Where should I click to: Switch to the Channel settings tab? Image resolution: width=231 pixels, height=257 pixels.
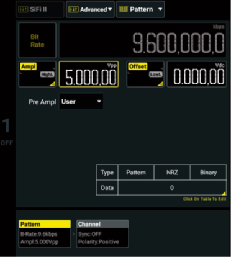tap(102, 234)
